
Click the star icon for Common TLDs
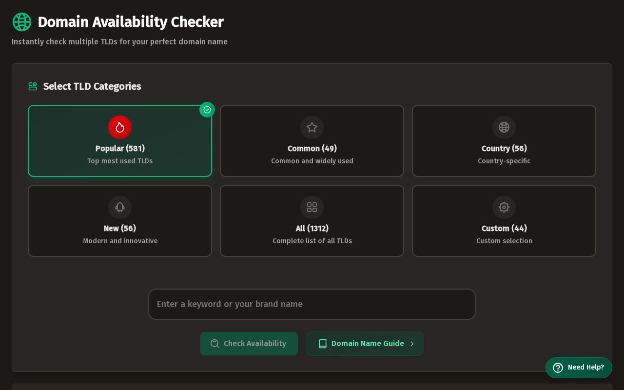tap(312, 127)
